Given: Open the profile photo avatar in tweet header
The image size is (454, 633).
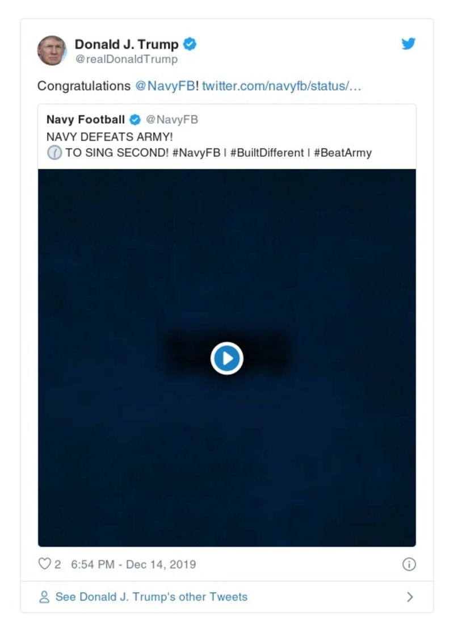Looking at the screenshot, I should pyautogui.click(x=52, y=51).
